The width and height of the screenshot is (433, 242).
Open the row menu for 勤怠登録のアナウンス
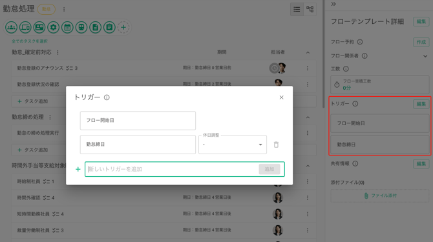click(308, 68)
